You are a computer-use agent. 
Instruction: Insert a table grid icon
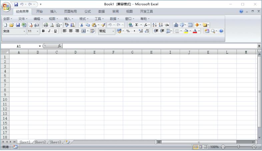click(190, 25)
